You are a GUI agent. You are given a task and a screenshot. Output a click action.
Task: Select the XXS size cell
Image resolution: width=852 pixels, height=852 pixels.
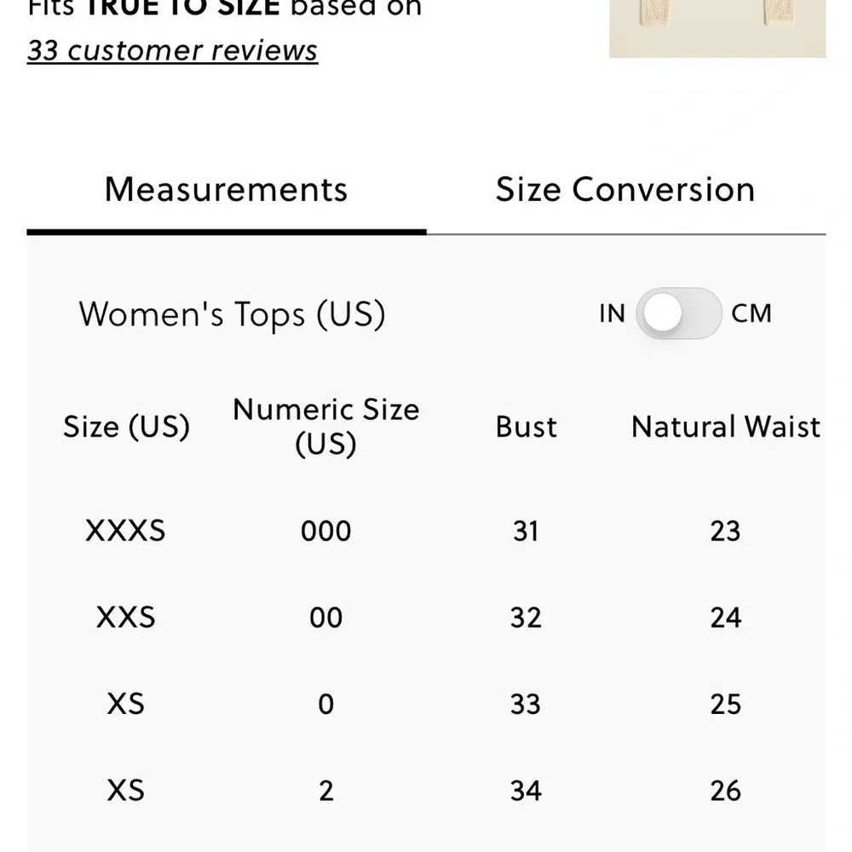tap(126, 617)
